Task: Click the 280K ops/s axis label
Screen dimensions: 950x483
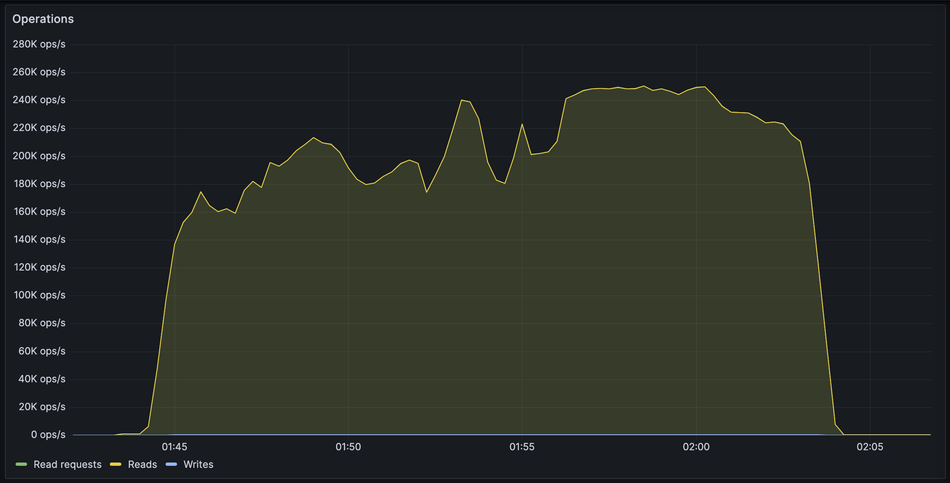Action: [39, 44]
